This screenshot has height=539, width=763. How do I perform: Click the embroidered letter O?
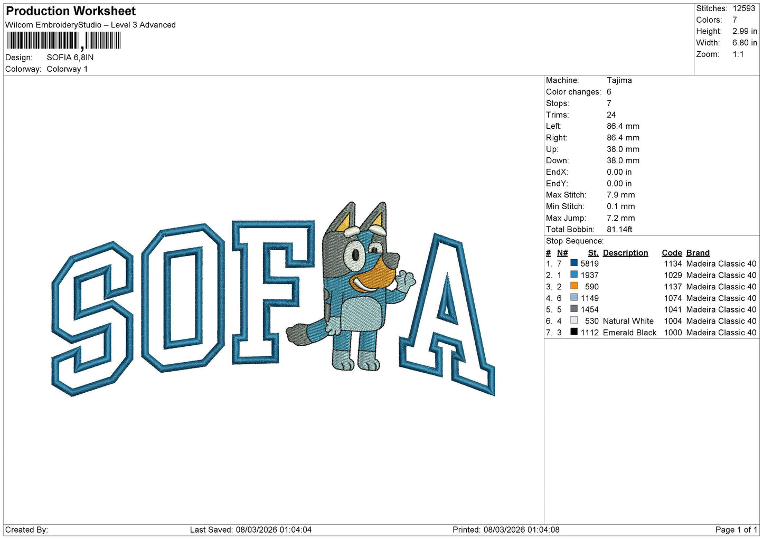183,297
